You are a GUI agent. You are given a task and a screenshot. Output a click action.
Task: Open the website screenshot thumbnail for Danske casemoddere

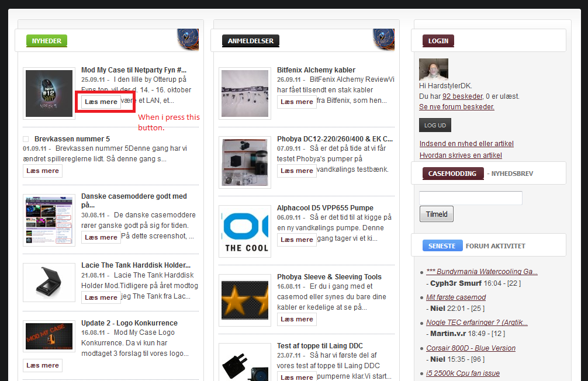[49, 220]
